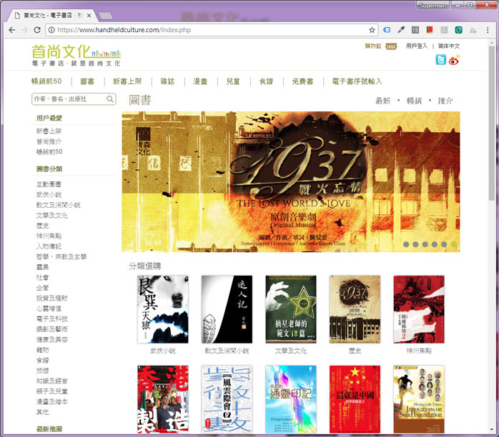This screenshot has height=437, width=499.
Task: Open the Innovations on Solid Foundation cover
Action: (419, 399)
